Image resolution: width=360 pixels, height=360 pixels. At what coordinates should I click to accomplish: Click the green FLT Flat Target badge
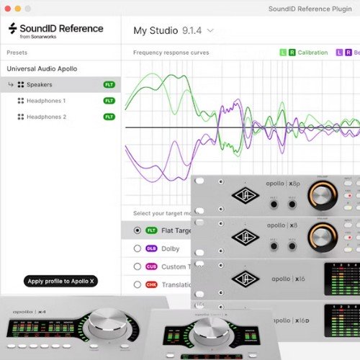point(151,230)
